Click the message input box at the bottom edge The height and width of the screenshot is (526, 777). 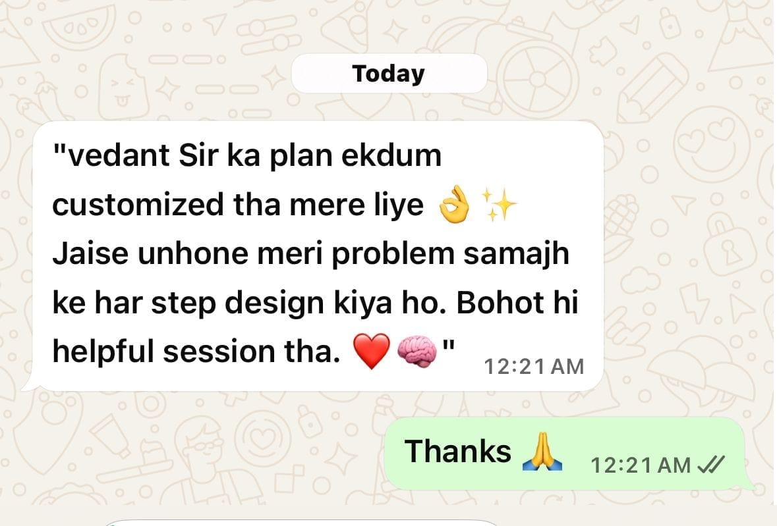point(300,523)
